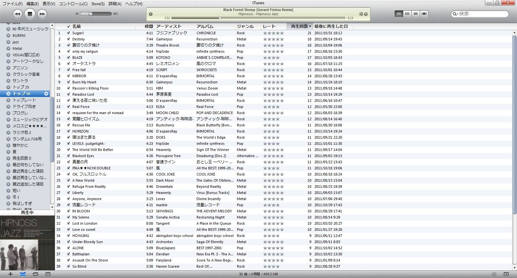Toggle shuffle in the bottom bar

coord(23,274)
